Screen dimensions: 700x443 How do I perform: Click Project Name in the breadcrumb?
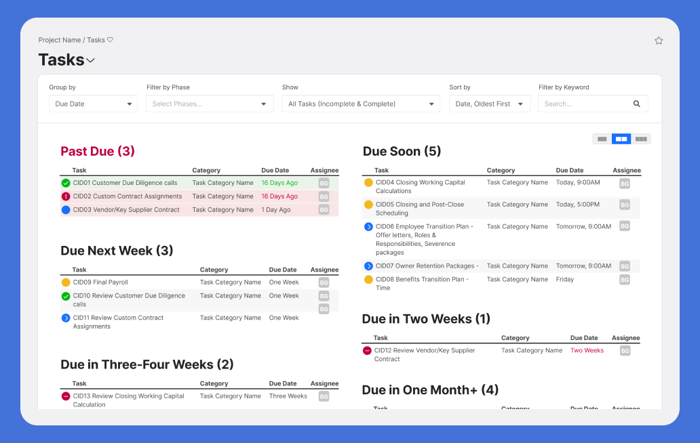click(x=60, y=40)
